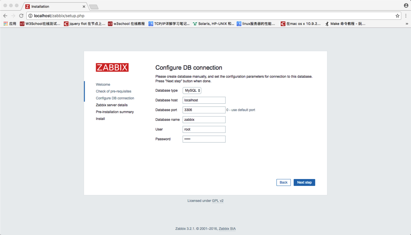The height and width of the screenshot is (235, 411).
Task: Click the site info icon in address bar
Action: (x=30, y=16)
